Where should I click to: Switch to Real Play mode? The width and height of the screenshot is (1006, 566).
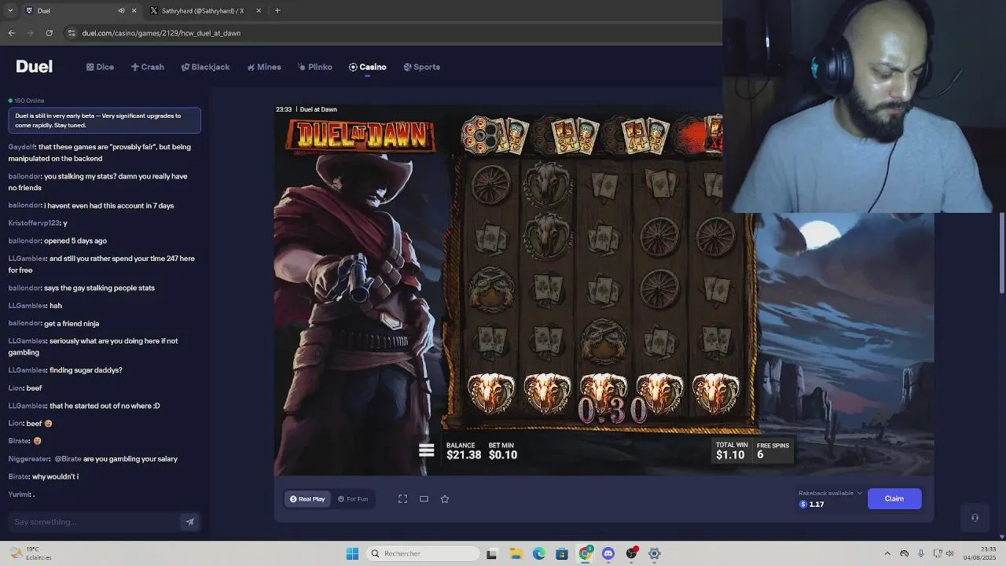tap(307, 498)
